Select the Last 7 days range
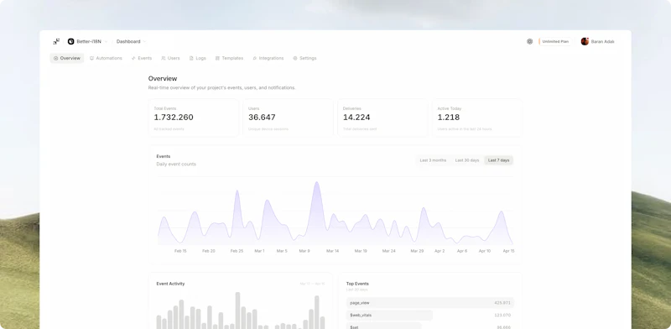671x329 pixels. (498, 160)
